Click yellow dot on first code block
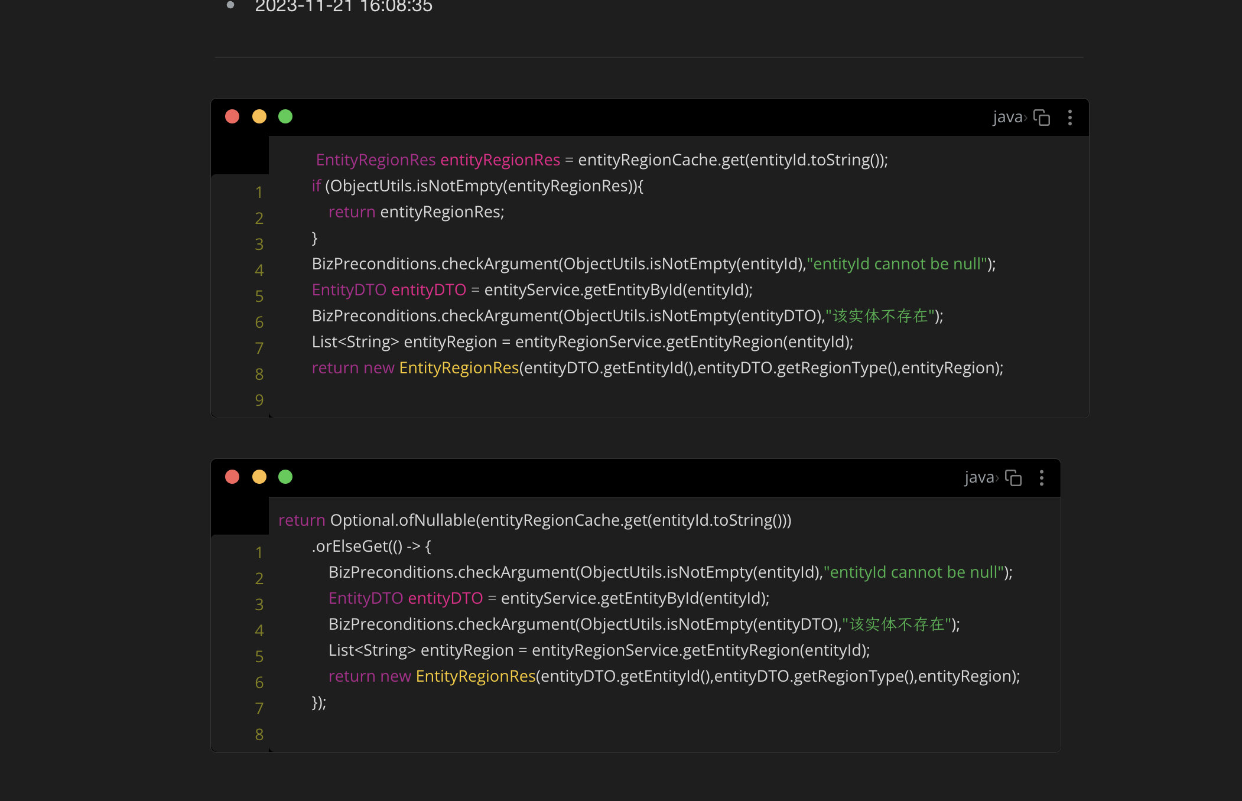 point(259,116)
